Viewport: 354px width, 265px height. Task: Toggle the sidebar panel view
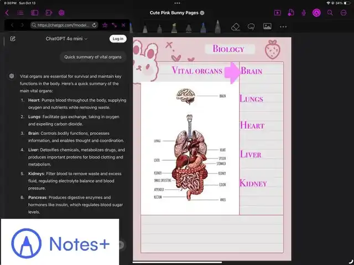click(34, 12)
